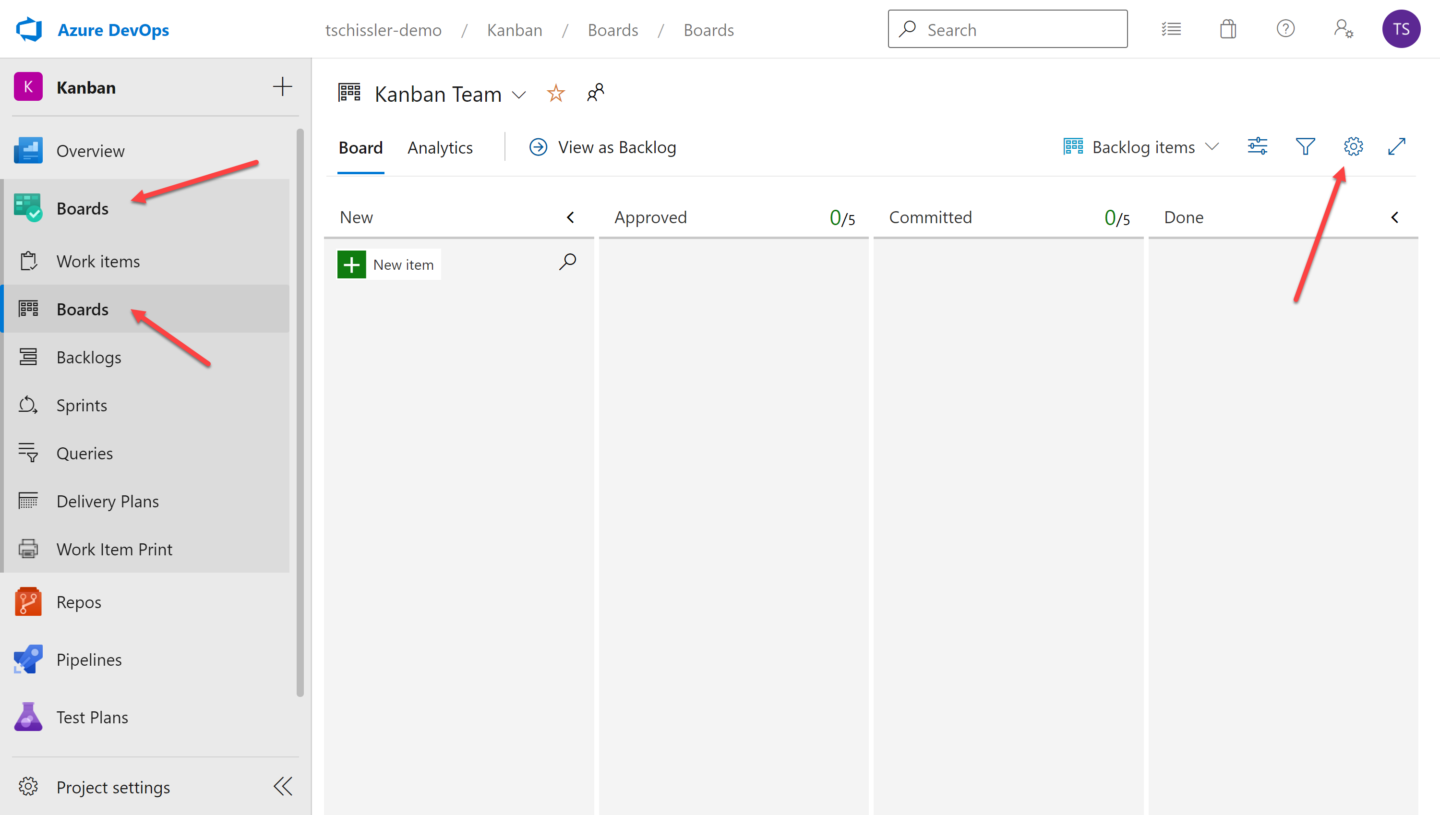Image resolution: width=1440 pixels, height=815 pixels.
Task: Open the User settings icon
Action: [x=1343, y=28]
